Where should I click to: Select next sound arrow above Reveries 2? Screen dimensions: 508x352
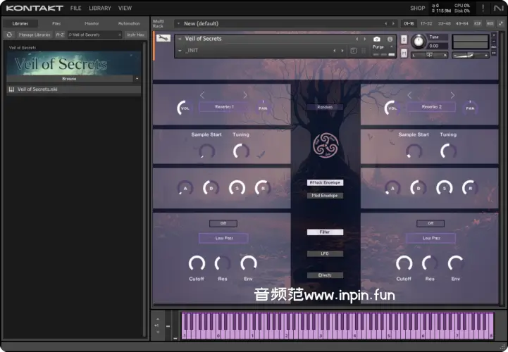[452, 95]
